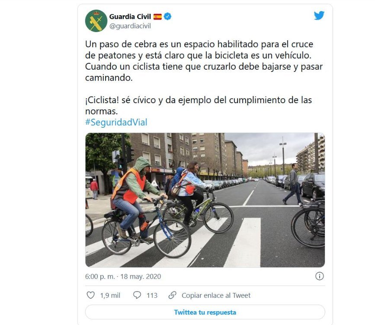Click the verified blue checkmark badge

(168, 16)
